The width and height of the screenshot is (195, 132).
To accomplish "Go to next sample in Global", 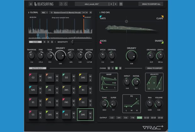I will tap(87, 13).
